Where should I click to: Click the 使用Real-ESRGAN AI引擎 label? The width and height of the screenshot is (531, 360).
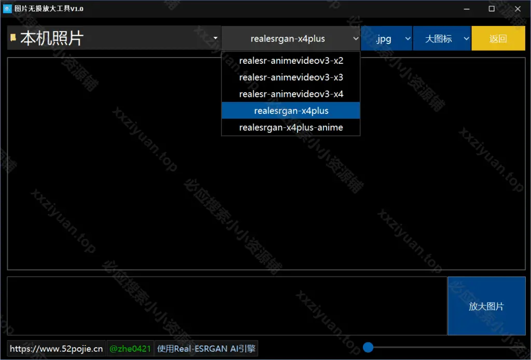206,349
